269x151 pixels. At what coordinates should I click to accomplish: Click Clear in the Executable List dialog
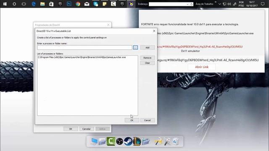pyautogui.click(x=148, y=63)
